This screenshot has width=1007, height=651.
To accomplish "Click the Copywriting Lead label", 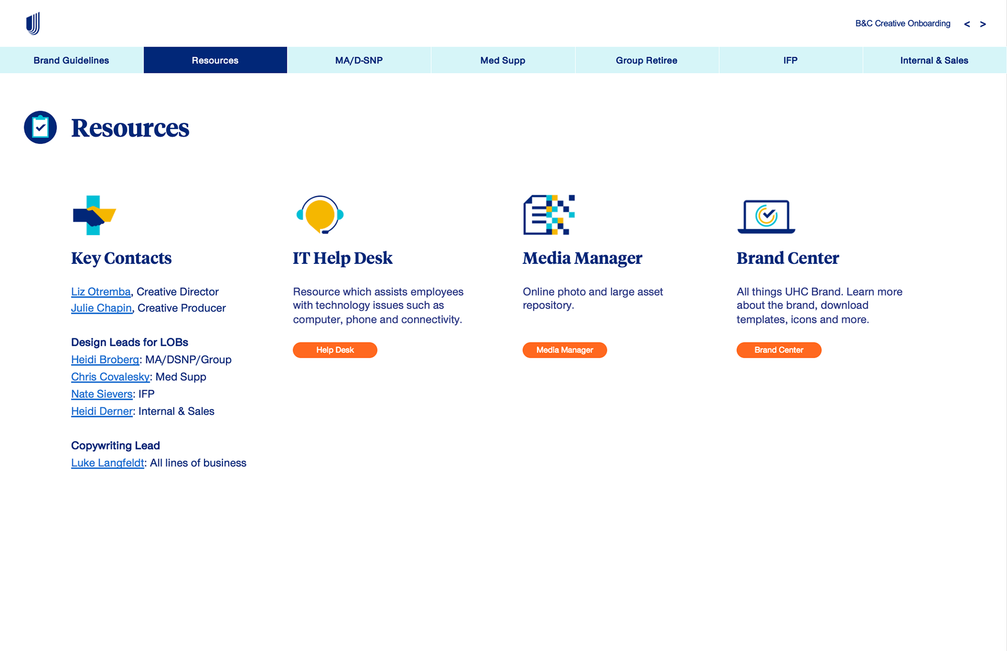I will [115, 445].
